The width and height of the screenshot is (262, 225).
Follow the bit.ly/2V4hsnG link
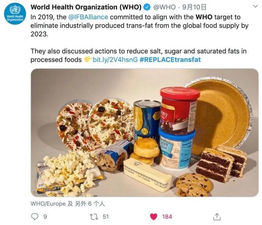pos(115,59)
